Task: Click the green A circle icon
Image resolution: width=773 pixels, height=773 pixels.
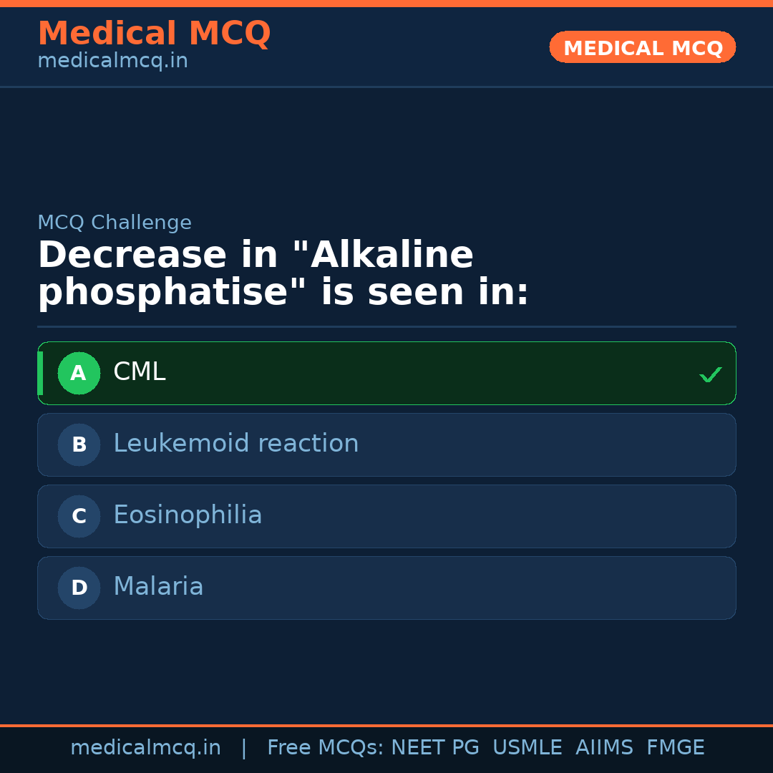Action: point(79,373)
